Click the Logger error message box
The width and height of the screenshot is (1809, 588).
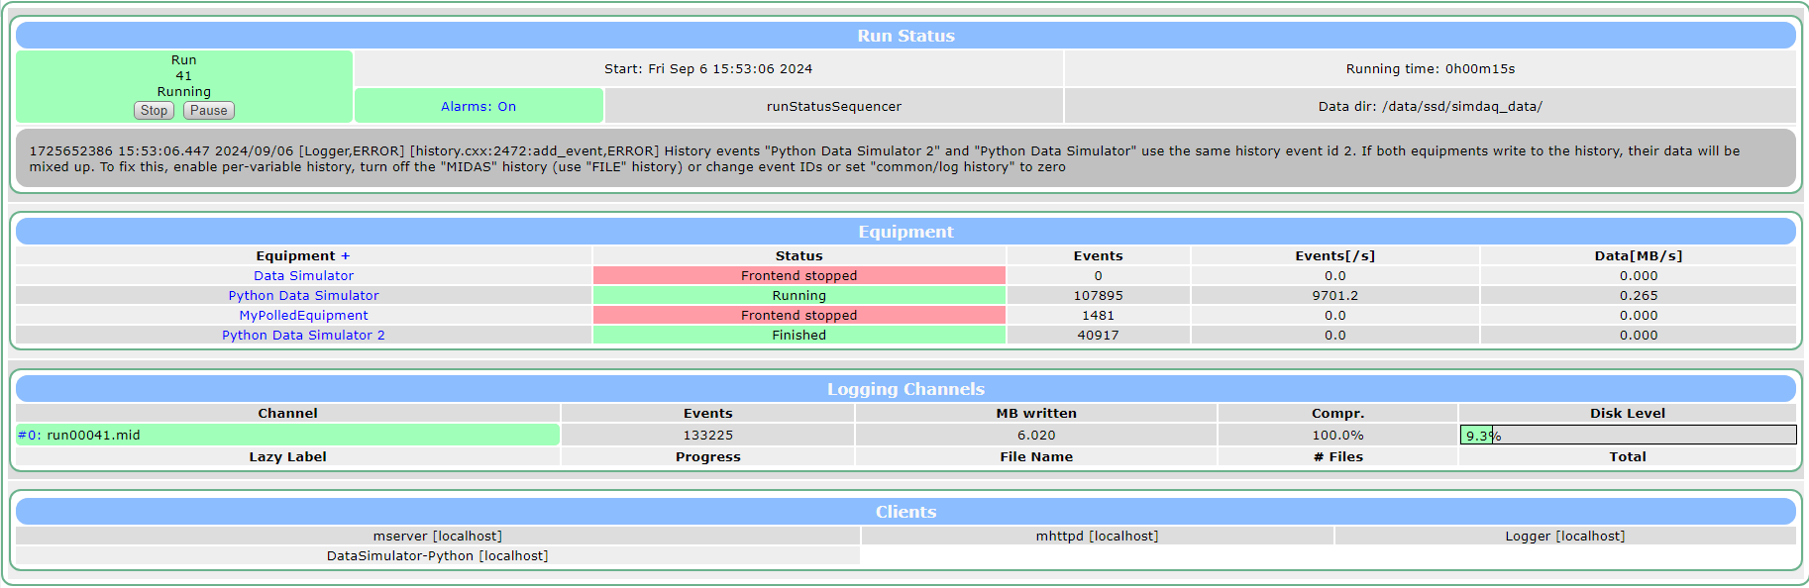(905, 158)
